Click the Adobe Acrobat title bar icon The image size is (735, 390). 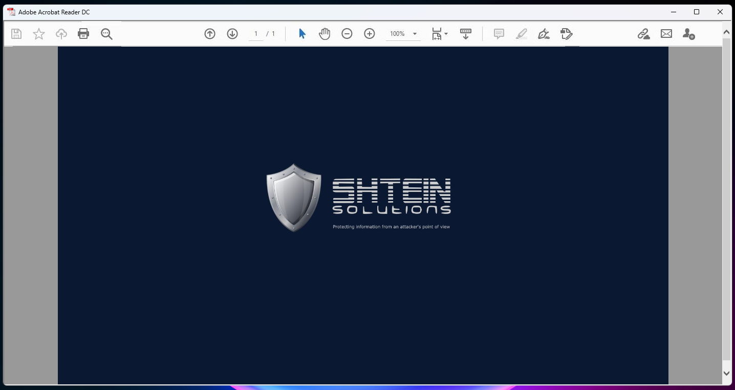point(11,12)
